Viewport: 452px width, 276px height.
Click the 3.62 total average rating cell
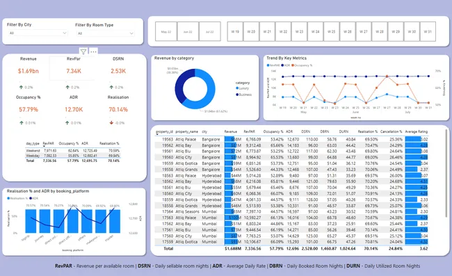click(x=423, y=248)
